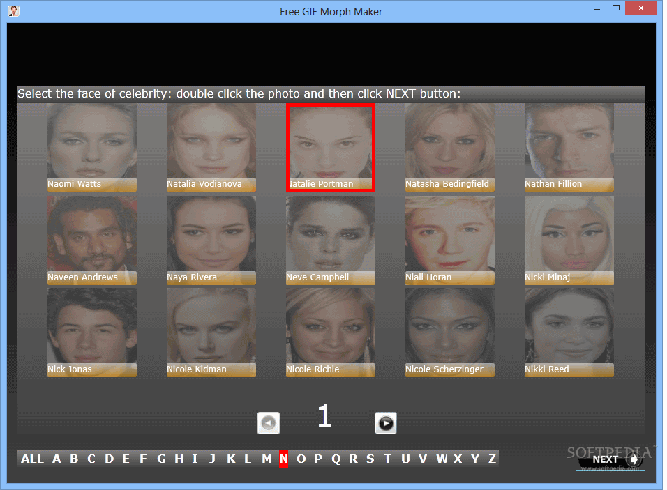Viewport: 667px width, 490px height.
Task: Select the Nikki Reed photo
Action: coord(569,332)
